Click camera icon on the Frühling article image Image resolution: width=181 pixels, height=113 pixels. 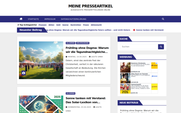[24, 73]
